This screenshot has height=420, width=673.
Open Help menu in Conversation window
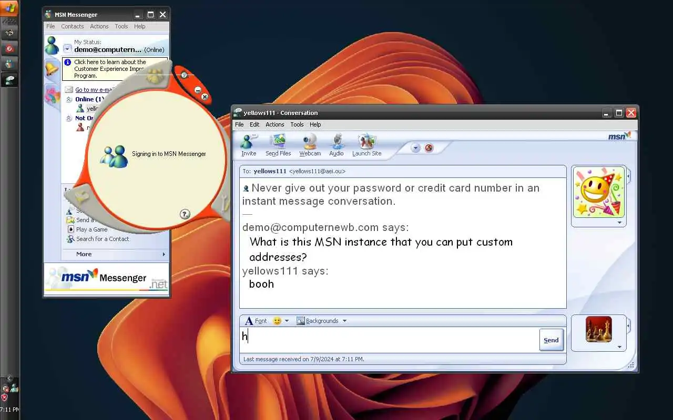[x=315, y=124]
